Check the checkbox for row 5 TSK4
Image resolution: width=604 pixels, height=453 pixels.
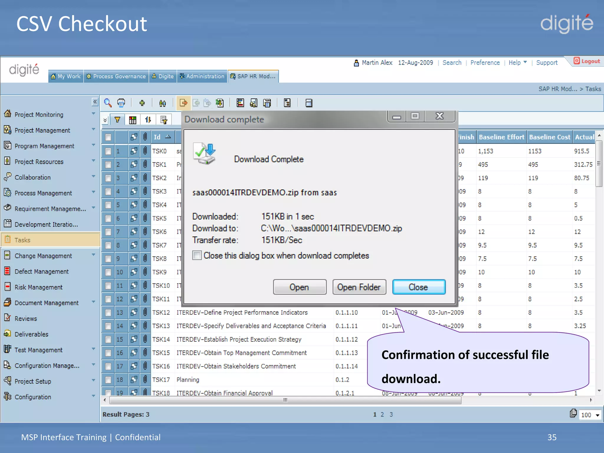click(108, 205)
